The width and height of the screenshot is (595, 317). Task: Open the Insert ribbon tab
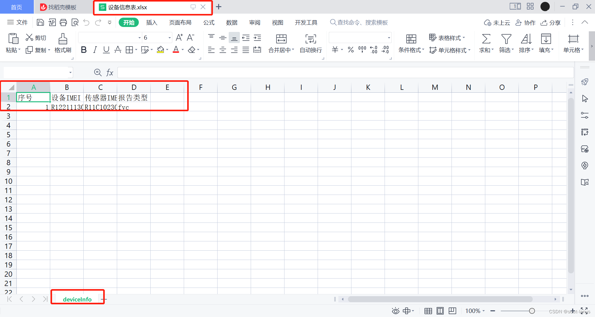(152, 23)
